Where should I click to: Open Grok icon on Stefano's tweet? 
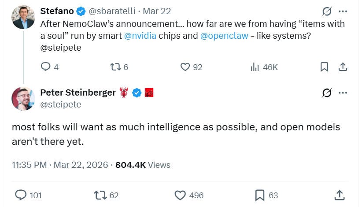coord(327,11)
